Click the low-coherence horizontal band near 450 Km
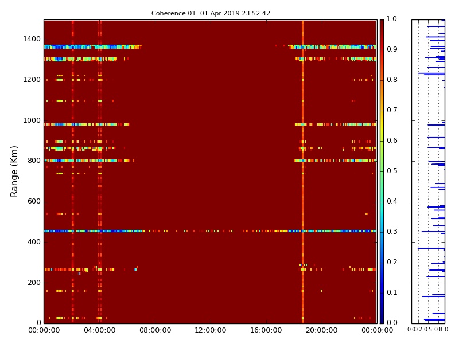 [x=210, y=231]
